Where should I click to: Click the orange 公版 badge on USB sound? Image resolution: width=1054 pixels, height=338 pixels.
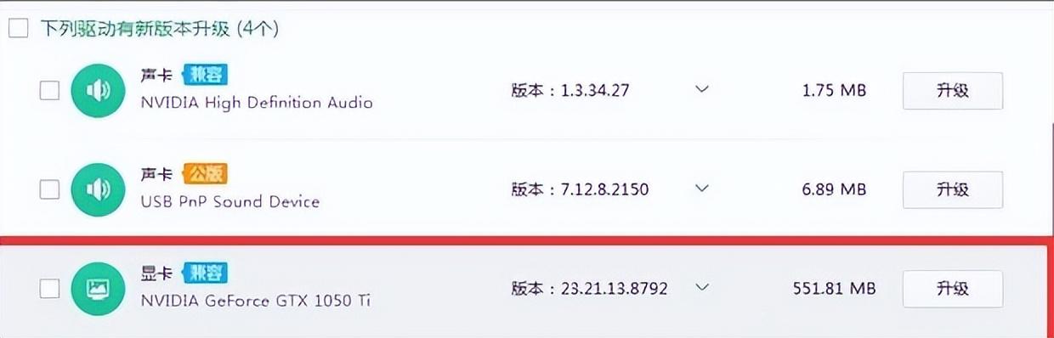204,174
